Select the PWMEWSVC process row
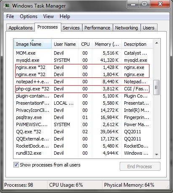Screen dimensions: 173x193 83,124
